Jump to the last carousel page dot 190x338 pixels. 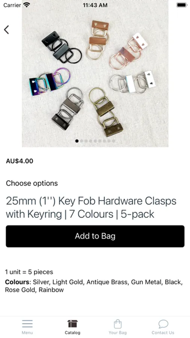[x=114, y=141]
